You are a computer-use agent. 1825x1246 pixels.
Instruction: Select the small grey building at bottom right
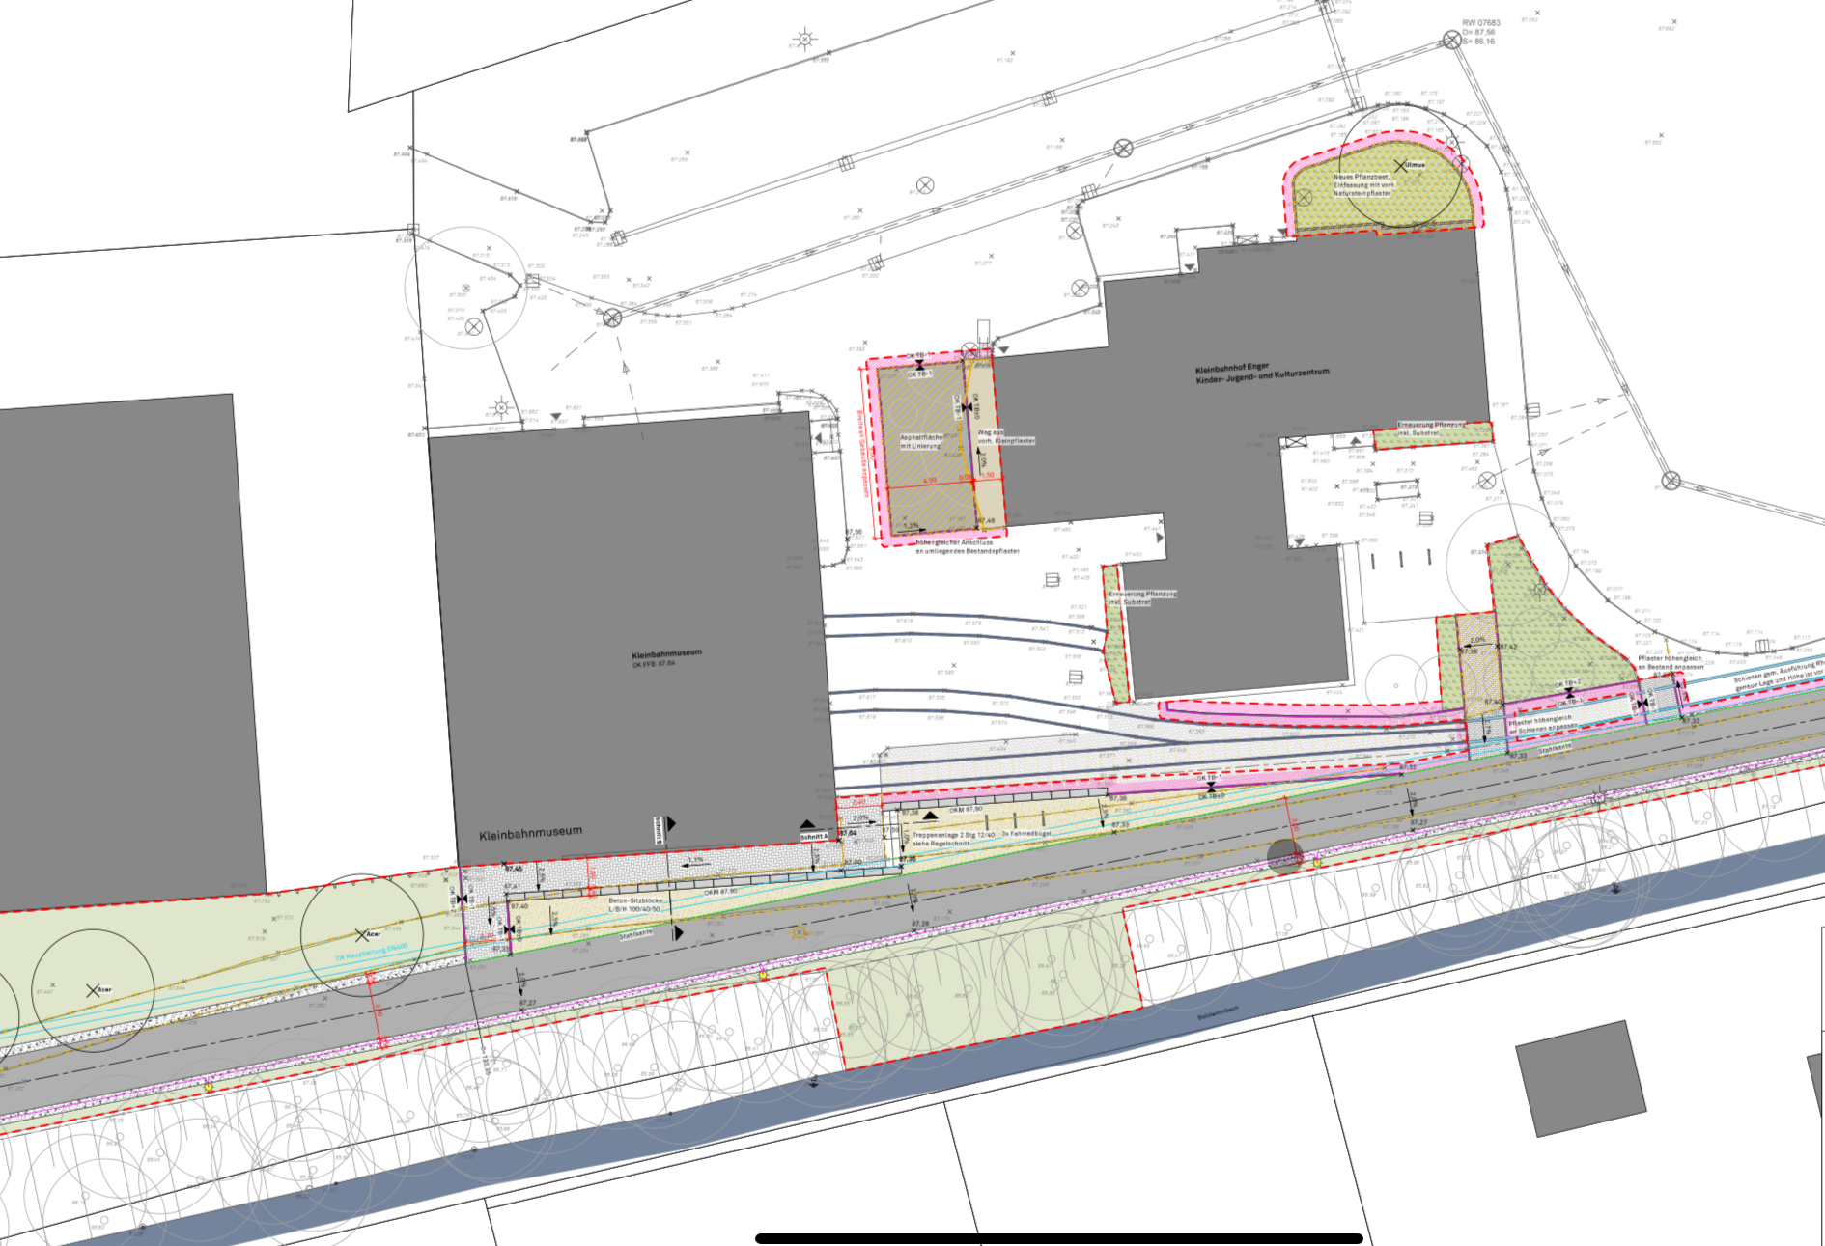click(x=1580, y=1077)
